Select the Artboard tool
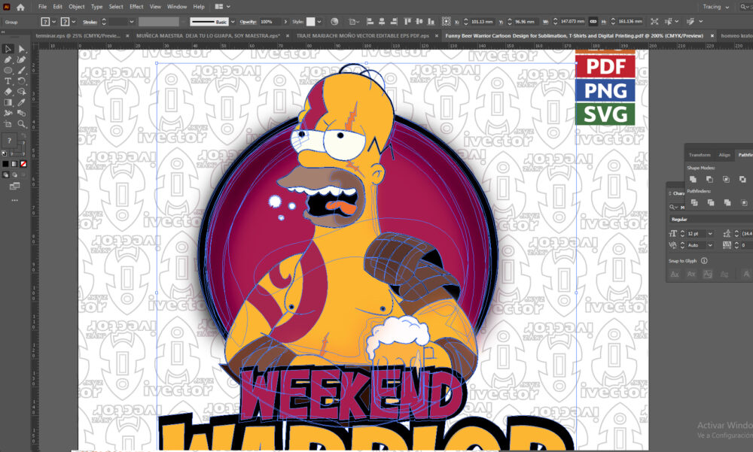The image size is (753, 452). (x=8, y=124)
